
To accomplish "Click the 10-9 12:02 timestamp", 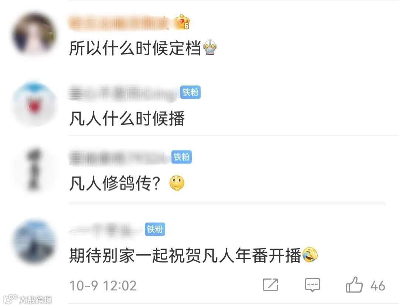I will pos(103,286).
